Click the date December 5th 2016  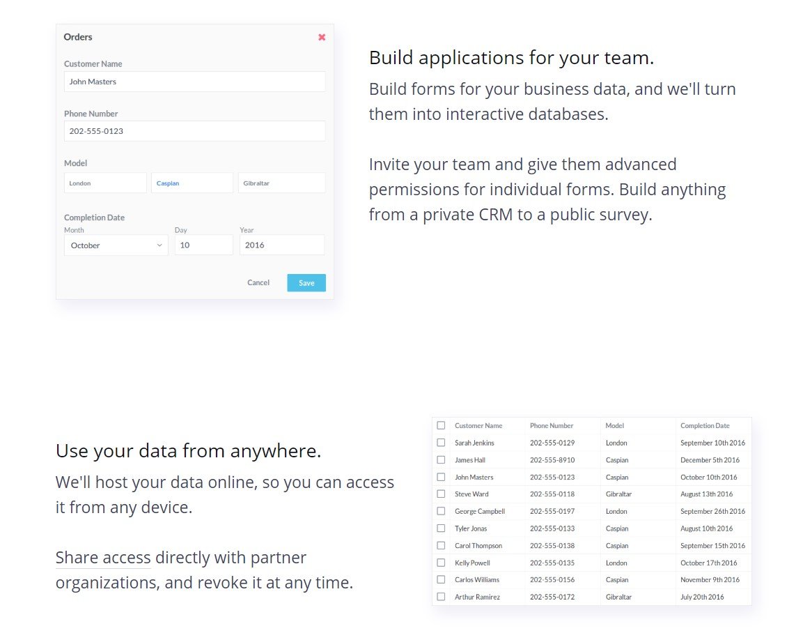pyautogui.click(x=710, y=460)
